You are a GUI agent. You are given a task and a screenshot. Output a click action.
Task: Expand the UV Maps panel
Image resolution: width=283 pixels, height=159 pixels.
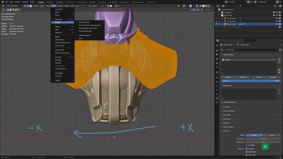pos(226,107)
